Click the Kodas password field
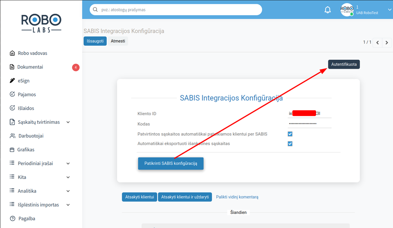 [x=310, y=123]
